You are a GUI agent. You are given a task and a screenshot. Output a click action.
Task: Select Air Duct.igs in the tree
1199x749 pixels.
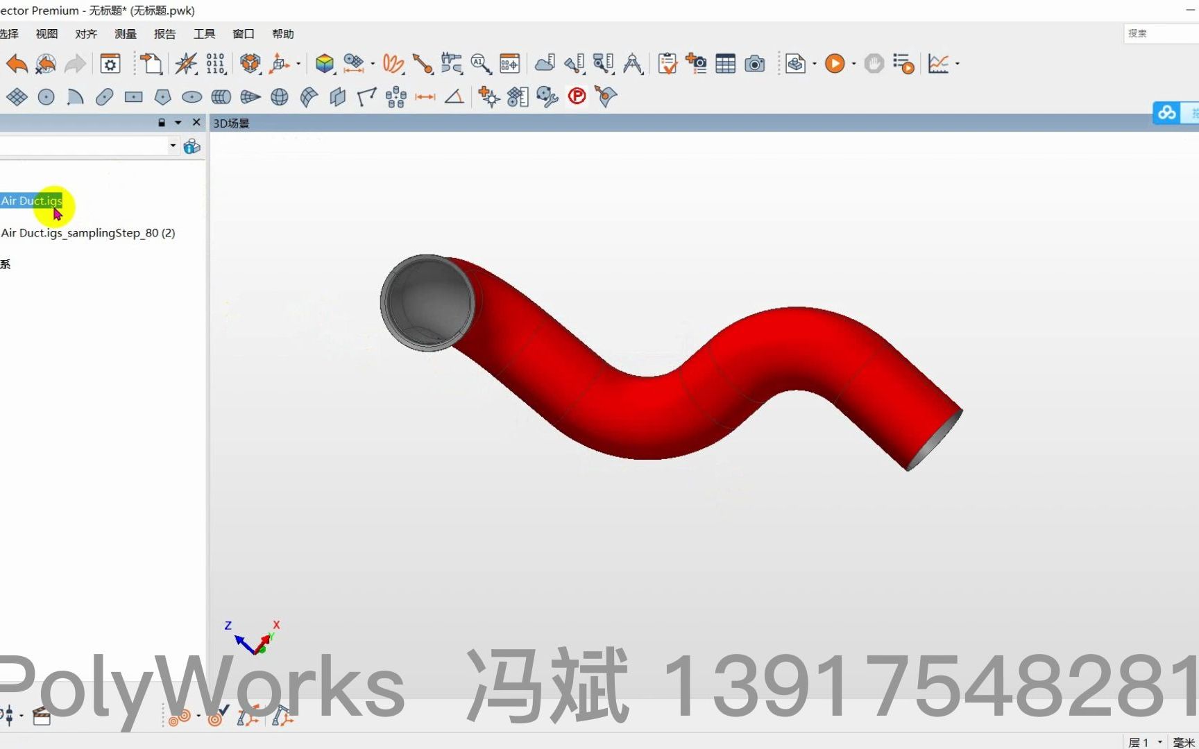tap(32, 200)
